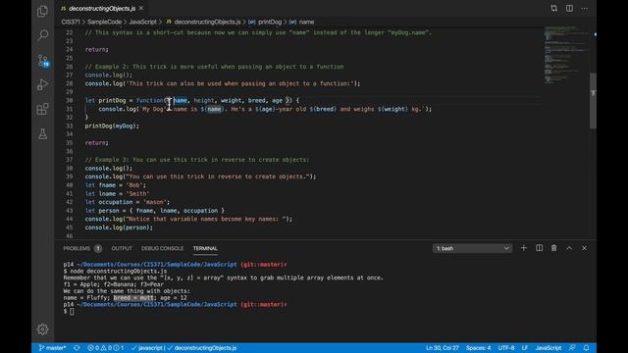Click the SampleCode breadcrumb

click(x=104, y=22)
